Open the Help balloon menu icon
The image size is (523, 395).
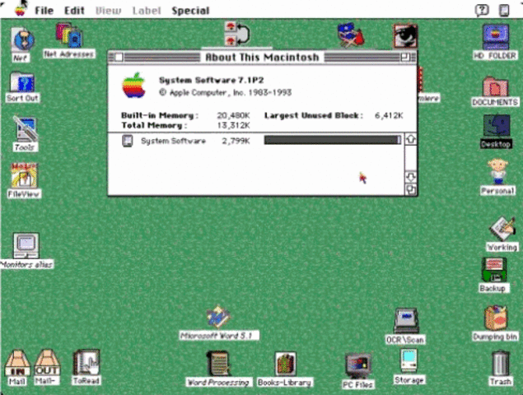point(482,11)
